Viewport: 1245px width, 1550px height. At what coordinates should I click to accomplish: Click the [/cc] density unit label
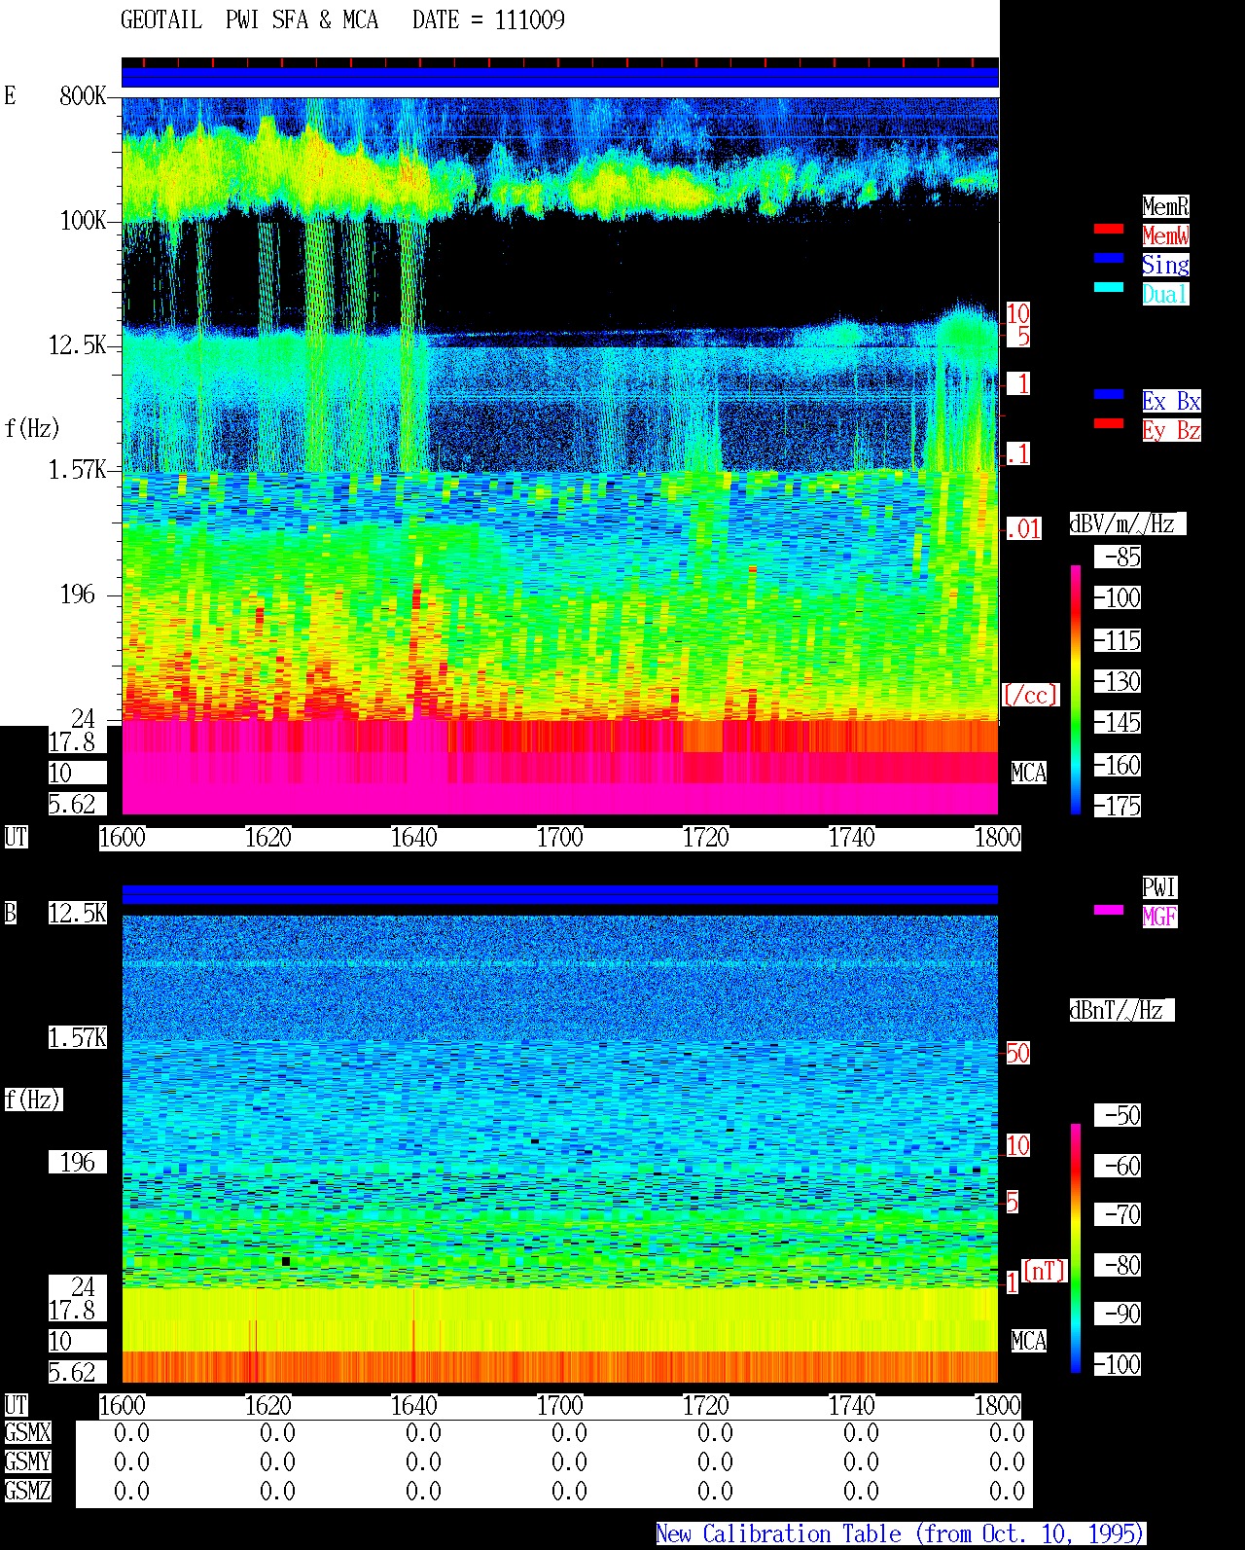point(1030,695)
